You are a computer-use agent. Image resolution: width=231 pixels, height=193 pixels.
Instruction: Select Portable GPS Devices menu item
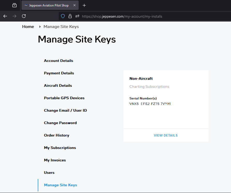click(x=64, y=98)
